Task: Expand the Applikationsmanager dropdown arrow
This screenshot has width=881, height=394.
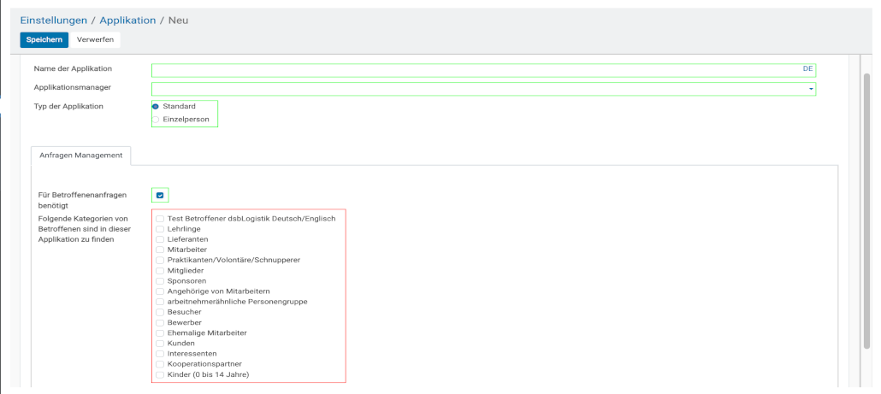Action: pyautogui.click(x=810, y=89)
